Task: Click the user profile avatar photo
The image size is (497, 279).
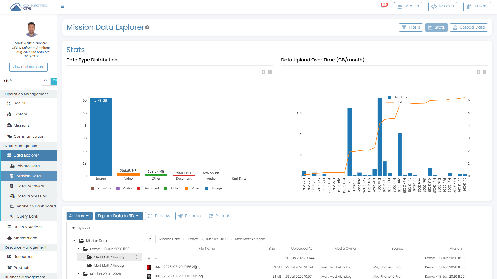Action: pyautogui.click(x=31, y=29)
